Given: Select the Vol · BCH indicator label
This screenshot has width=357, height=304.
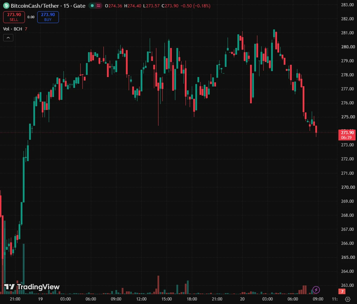Looking at the screenshot, I should (13, 29).
